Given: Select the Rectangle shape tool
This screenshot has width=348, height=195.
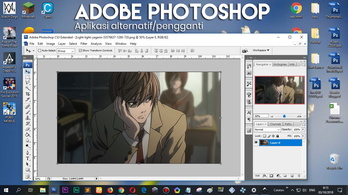Looking at the screenshot, I should pyautogui.click(x=28, y=170).
